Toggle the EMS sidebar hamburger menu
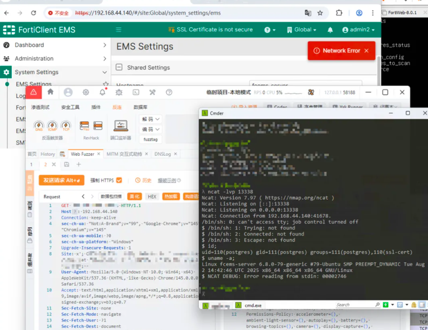 [119, 30]
